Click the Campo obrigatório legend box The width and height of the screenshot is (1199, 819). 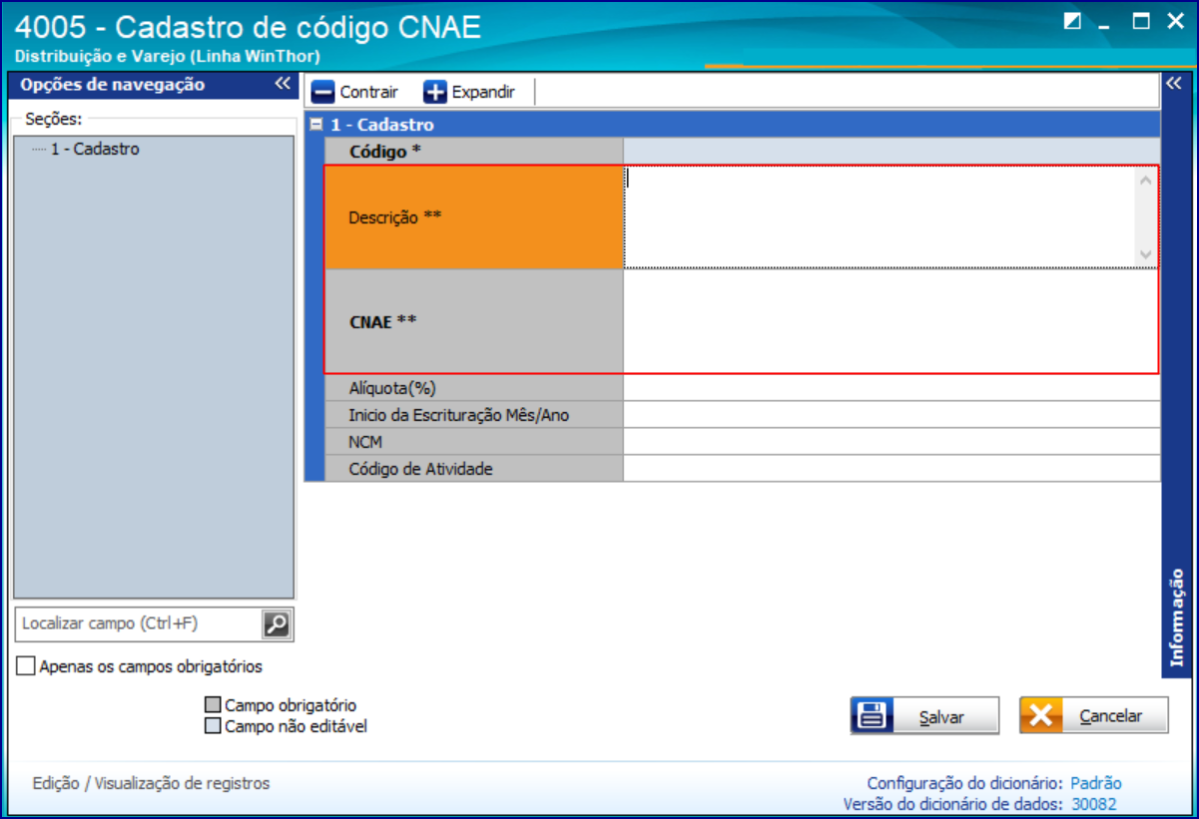(213, 706)
